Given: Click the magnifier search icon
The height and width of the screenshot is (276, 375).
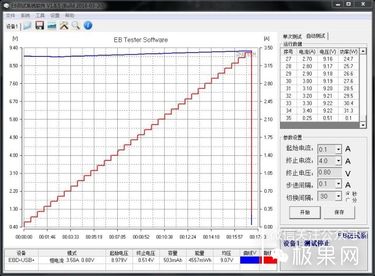Looking at the screenshot, I should [x=76, y=25].
